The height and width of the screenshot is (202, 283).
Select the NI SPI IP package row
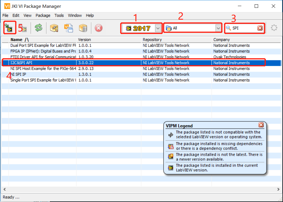coord(141,74)
